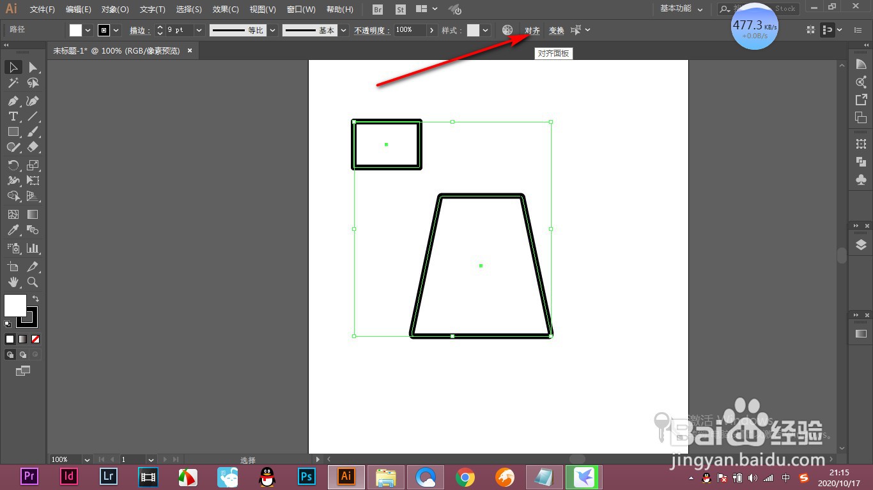Enable Draw Normal mode

point(10,354)
